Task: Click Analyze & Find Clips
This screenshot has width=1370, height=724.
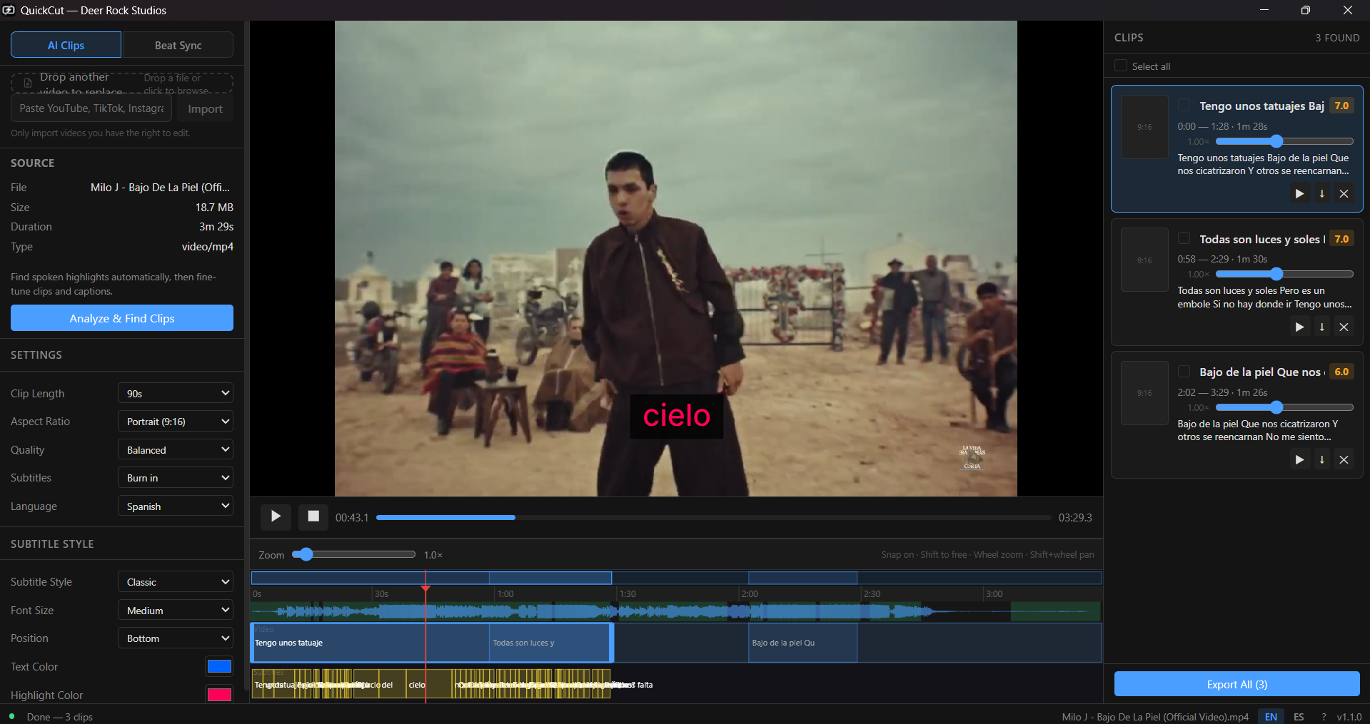Action: click(x=122, y=318)
